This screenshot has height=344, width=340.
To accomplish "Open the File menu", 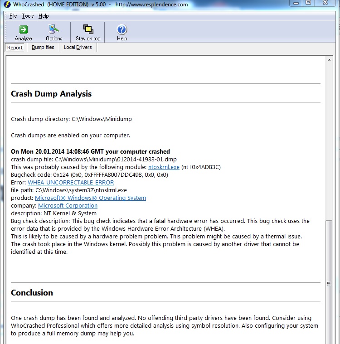I will point(13,16).
